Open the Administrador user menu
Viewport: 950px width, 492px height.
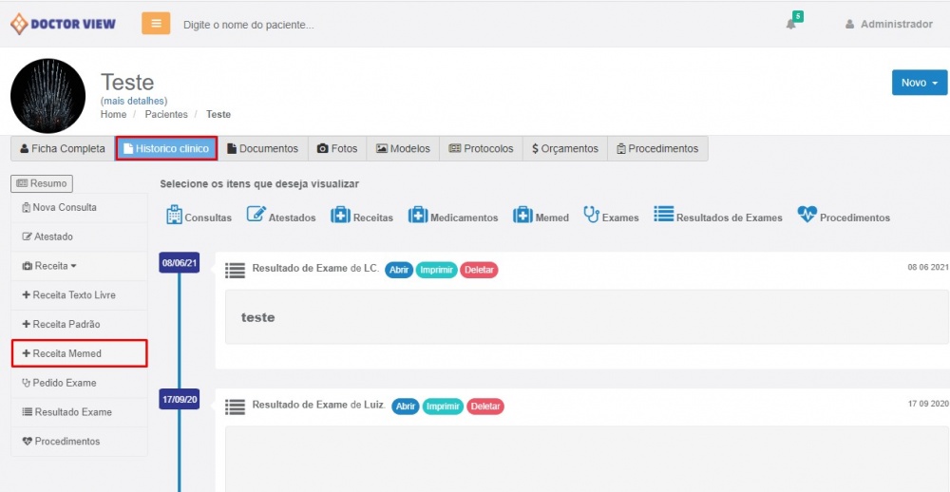(888, 24)
